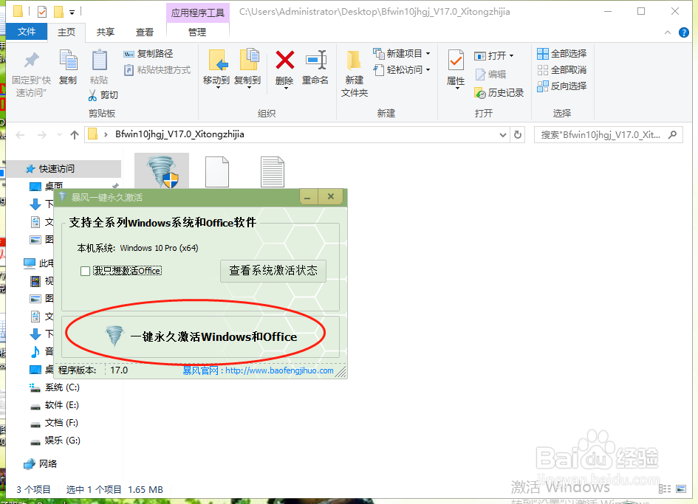This screenshot has width=698, height=504.
Task: Open Software (E:) drive in navigation pane
Action: tap(61, 405)
